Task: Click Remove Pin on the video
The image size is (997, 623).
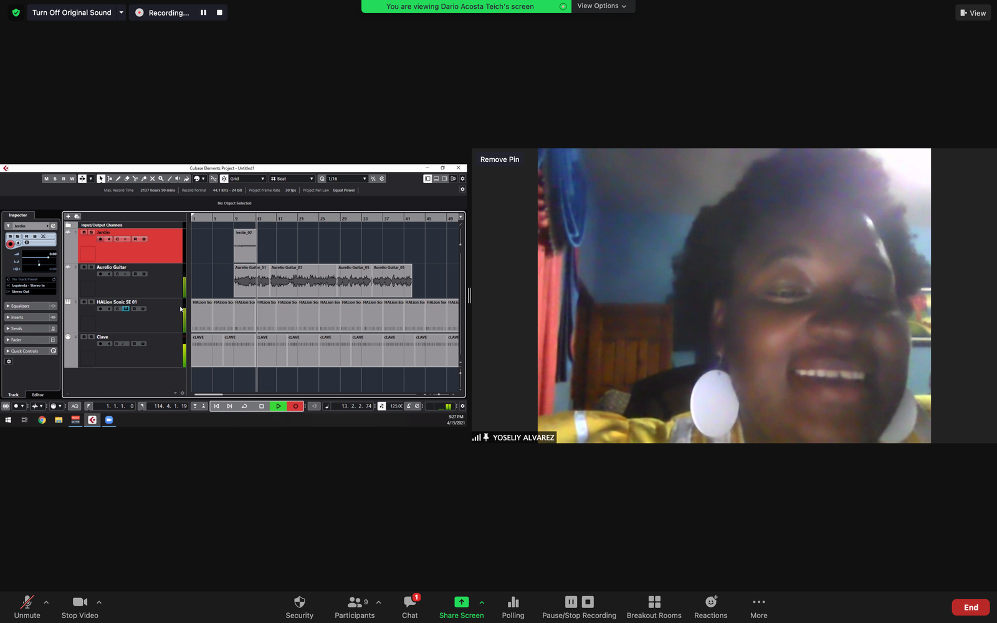Action: (500, 159)
